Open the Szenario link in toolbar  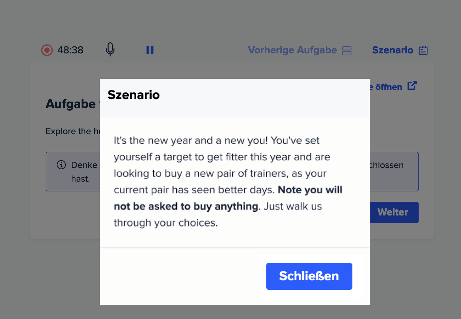pos(393,50)
